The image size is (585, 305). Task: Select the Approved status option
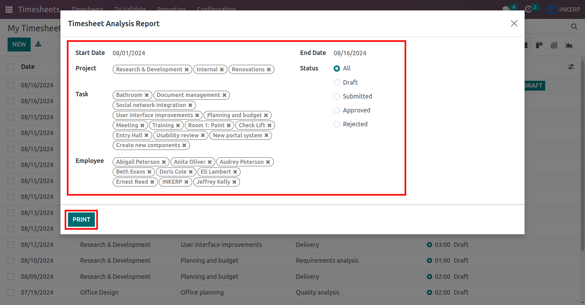pos(337,110)
